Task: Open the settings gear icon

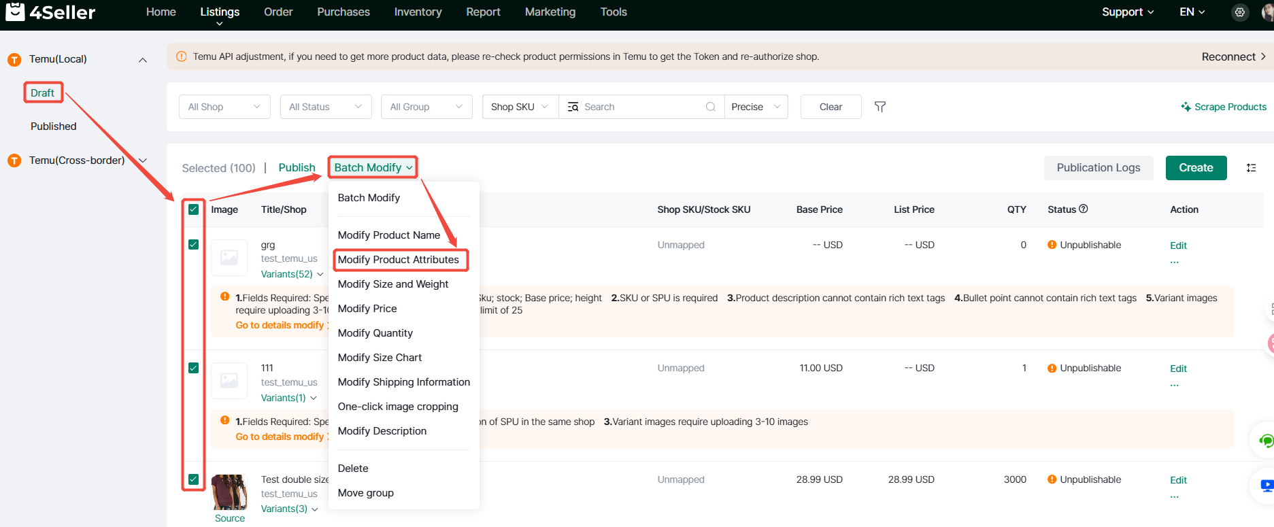Action: pyautogui.click(x=1240, y=12)
